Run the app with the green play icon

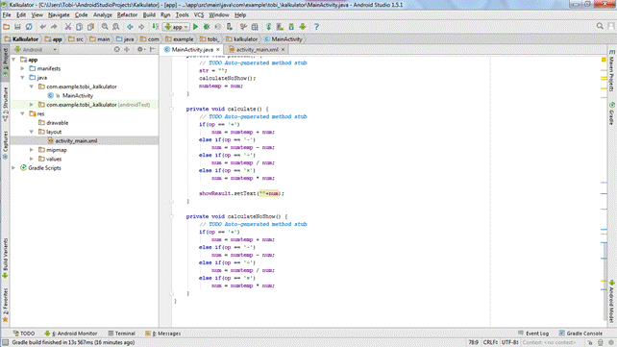[195, 27]
